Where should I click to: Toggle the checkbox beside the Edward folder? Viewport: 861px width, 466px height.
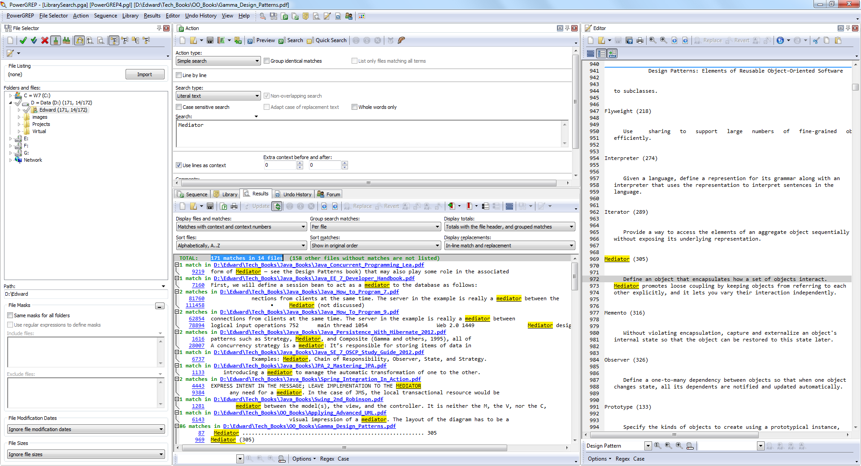coord(26,110)
